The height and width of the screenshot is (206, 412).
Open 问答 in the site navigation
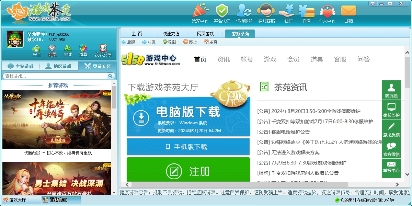(364, 59)
